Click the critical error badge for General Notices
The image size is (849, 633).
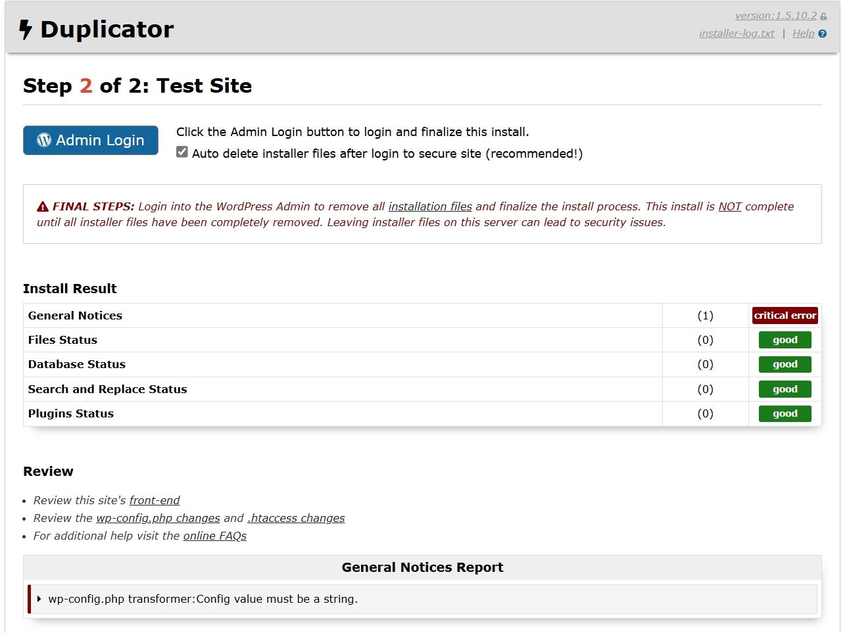click(785, 316)
